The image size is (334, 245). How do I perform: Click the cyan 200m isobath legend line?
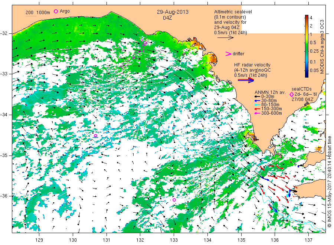(x=31, y=16)
